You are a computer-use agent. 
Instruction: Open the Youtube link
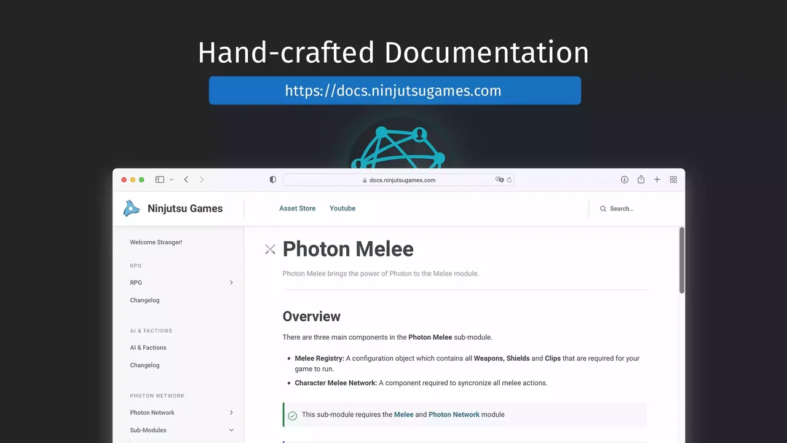click(342, 209)
